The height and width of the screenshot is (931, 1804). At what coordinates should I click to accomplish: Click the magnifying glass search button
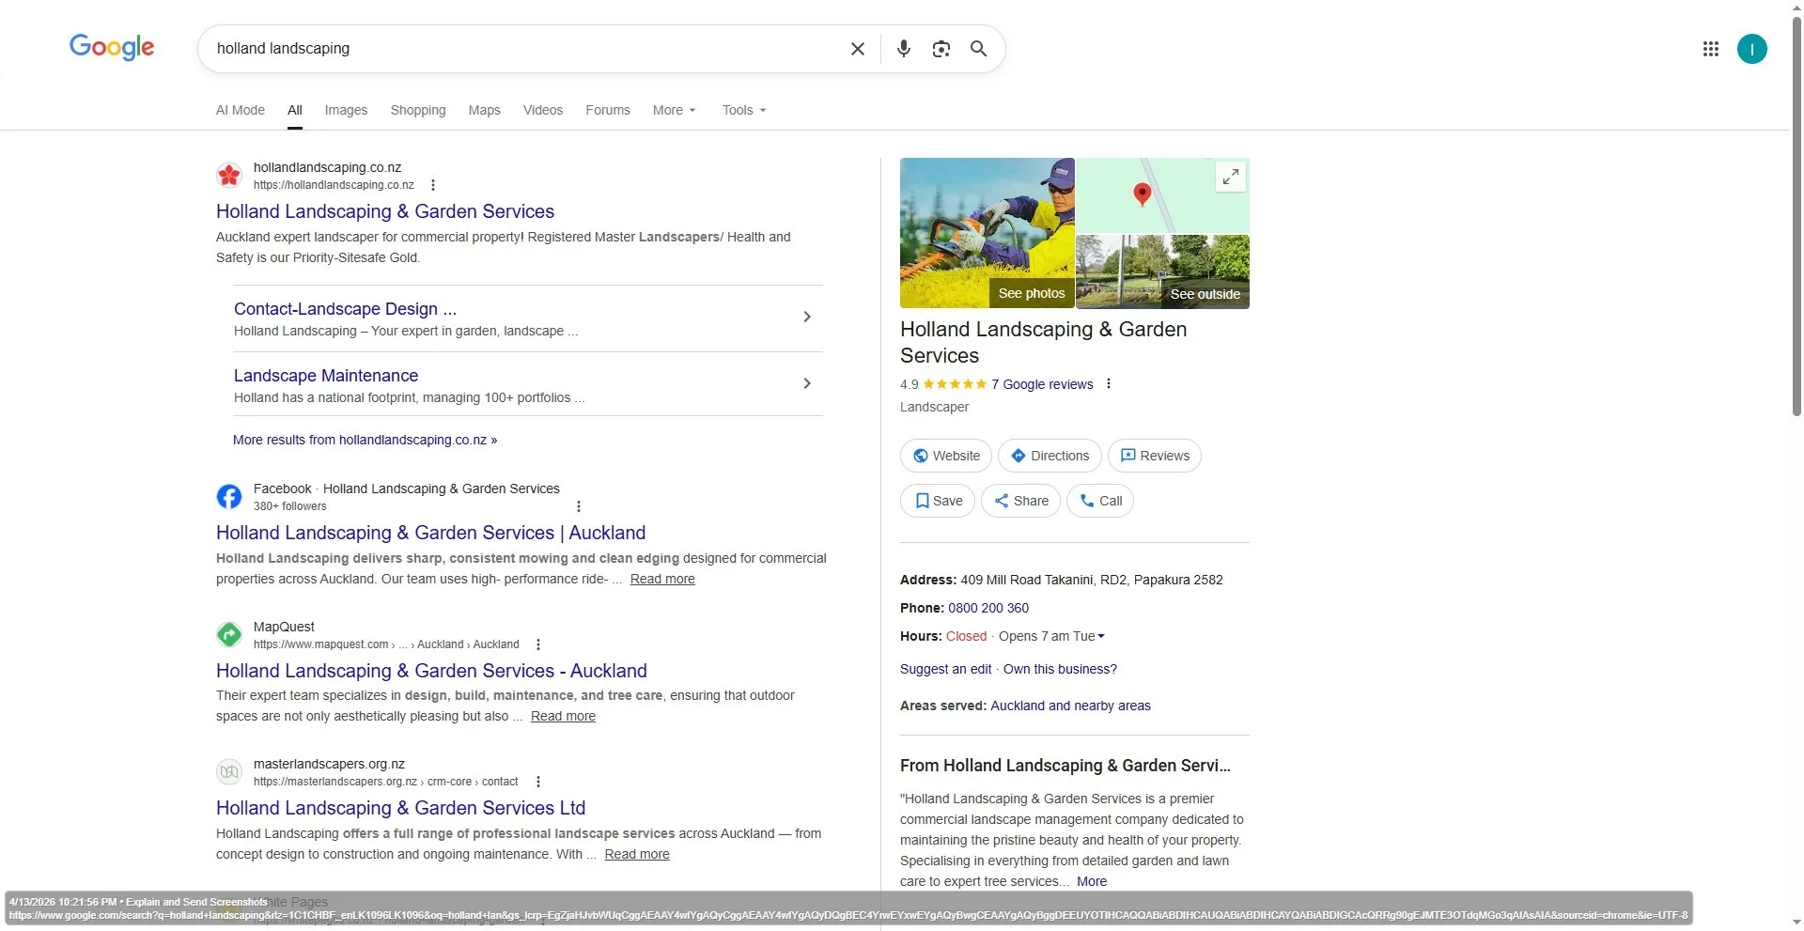click(x=978, y=49)
